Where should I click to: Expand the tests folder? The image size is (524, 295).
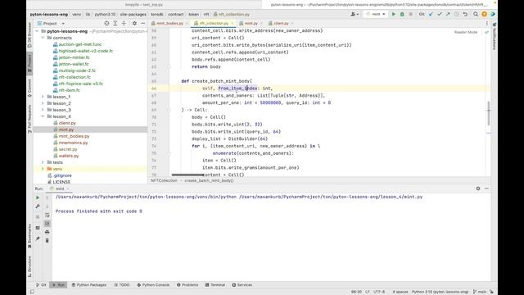[x=43, y=162]
